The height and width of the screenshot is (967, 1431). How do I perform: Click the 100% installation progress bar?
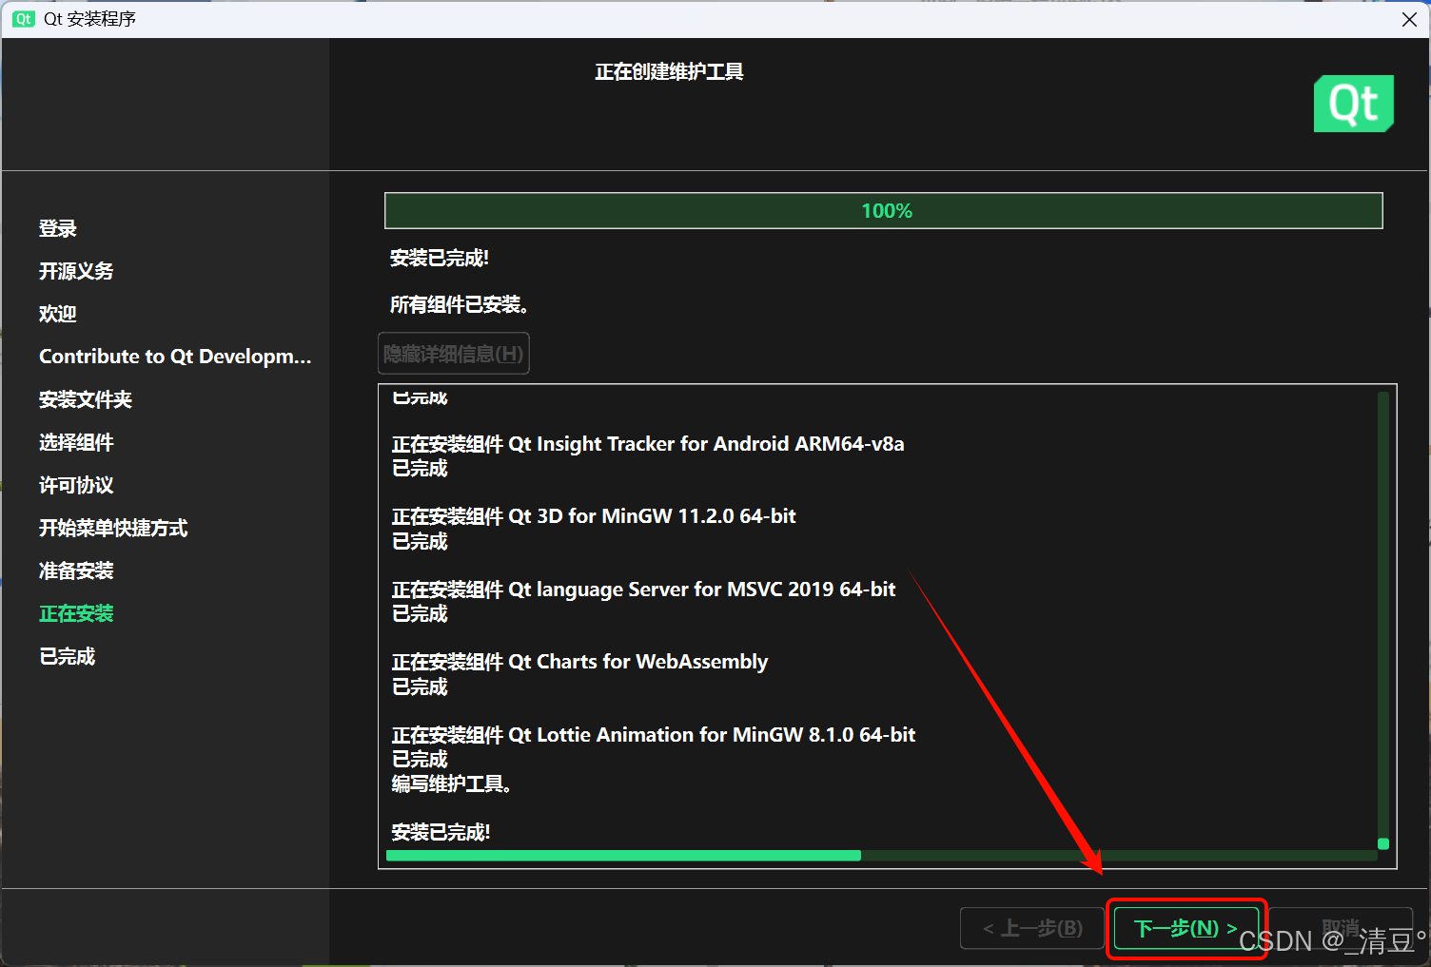tap(884, 211)
